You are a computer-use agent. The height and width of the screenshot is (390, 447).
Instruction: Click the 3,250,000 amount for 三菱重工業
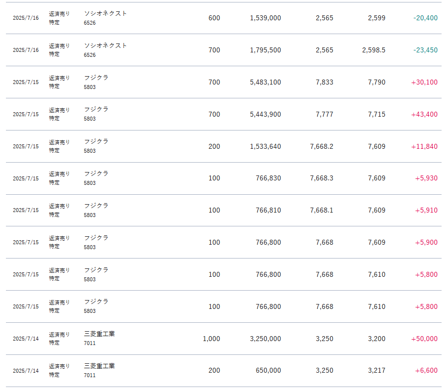tap(265, 339)
